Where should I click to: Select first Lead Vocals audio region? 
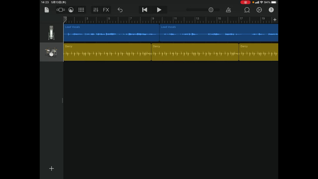click(x=111, y=33)
